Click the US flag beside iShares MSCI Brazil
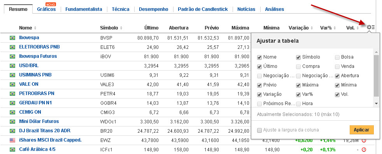 (12, 140)
